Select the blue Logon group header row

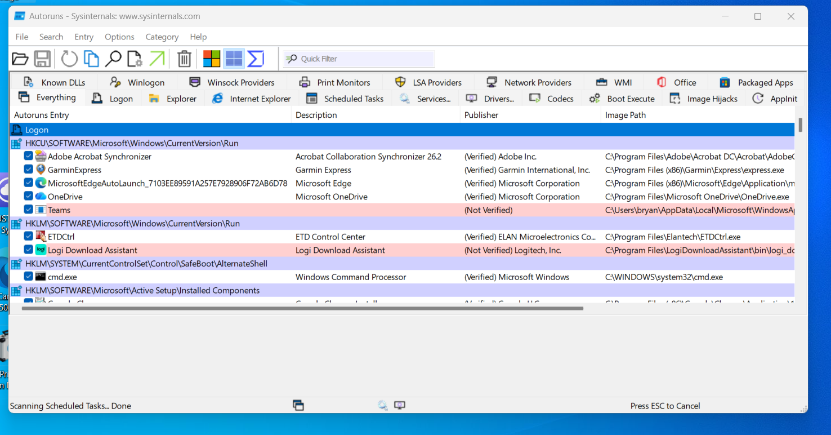(402, 130)
